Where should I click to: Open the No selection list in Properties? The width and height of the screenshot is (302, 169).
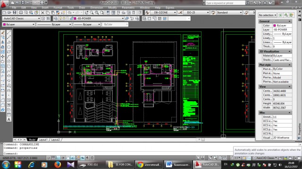coord(268,15)
